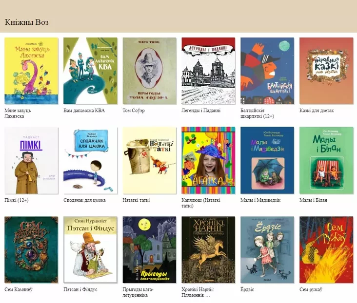Select the 'Вам дапаможа КВА' book cover
This screenshot has width=357, height=303.
pyautogui.click(x=90, y=71)
